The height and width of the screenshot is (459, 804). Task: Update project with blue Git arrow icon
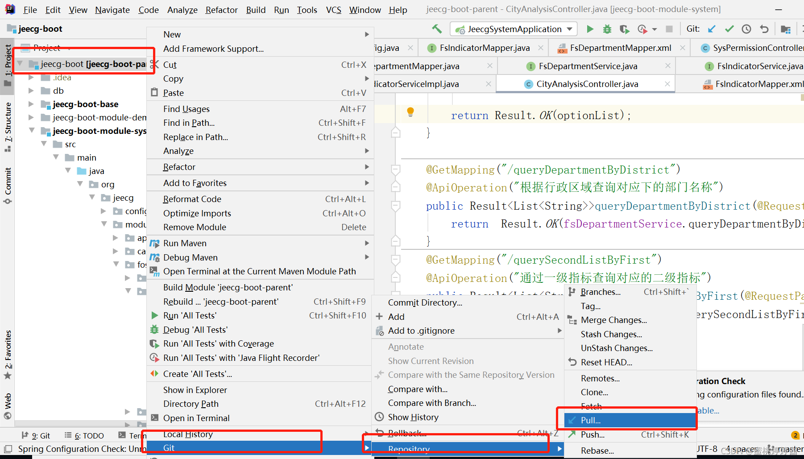coord(712,29)
